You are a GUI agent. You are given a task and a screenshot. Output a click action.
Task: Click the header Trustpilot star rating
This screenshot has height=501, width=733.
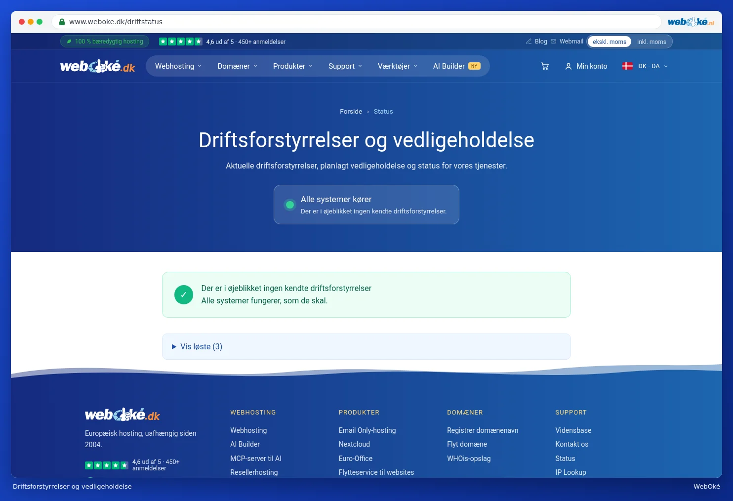(x=180, y=42)
